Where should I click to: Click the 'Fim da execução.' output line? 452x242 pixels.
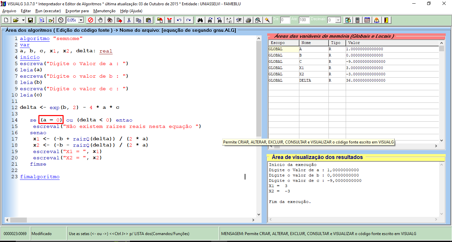290,202
